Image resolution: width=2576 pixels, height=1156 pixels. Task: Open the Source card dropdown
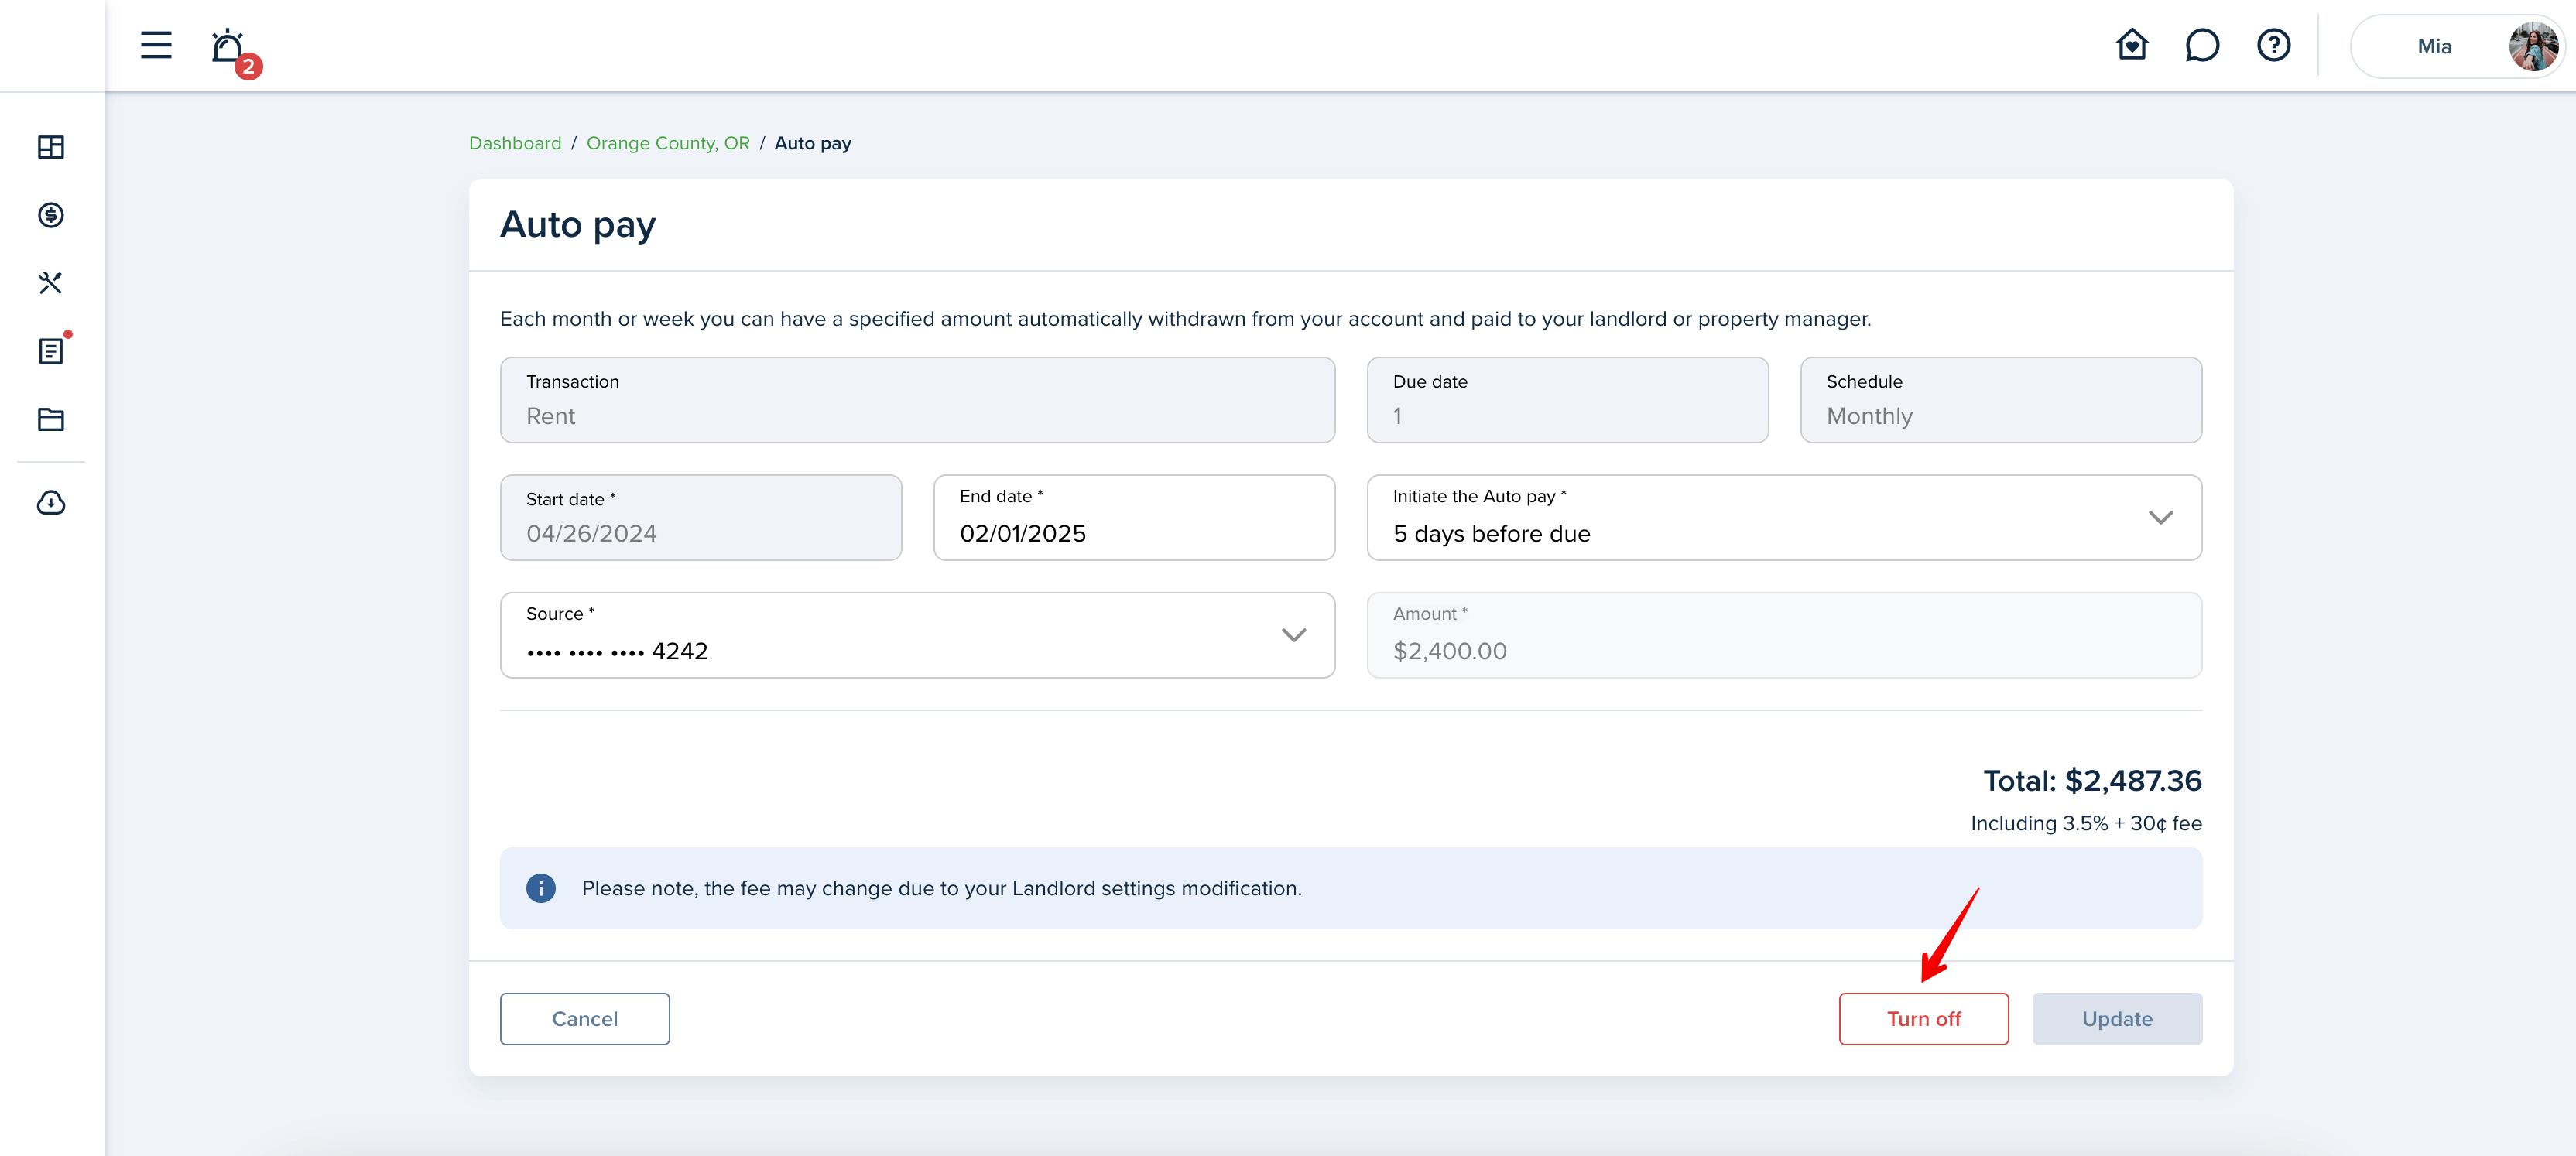tap(917, 635)
